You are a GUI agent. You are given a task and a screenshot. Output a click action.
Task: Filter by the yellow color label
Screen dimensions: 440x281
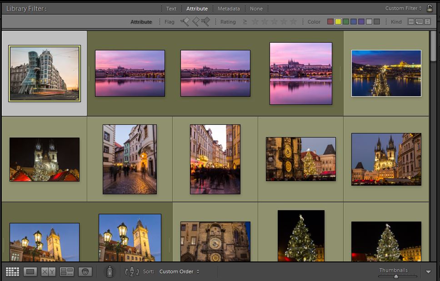coord(338,21)
